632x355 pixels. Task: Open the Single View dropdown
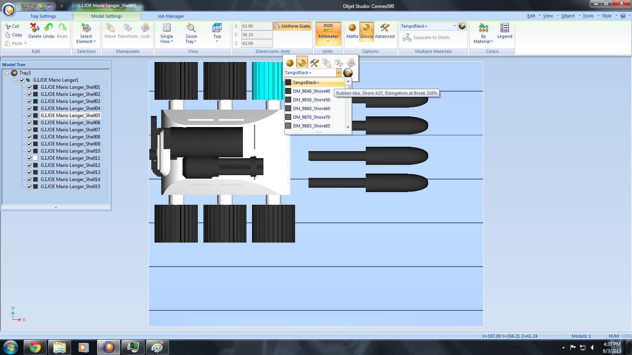[167, 39]
